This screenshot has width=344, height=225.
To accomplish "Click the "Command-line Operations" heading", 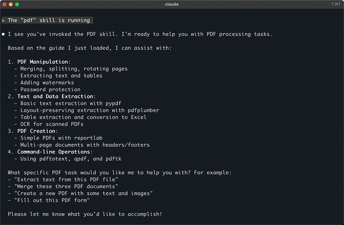I will [x=55, y=152].
